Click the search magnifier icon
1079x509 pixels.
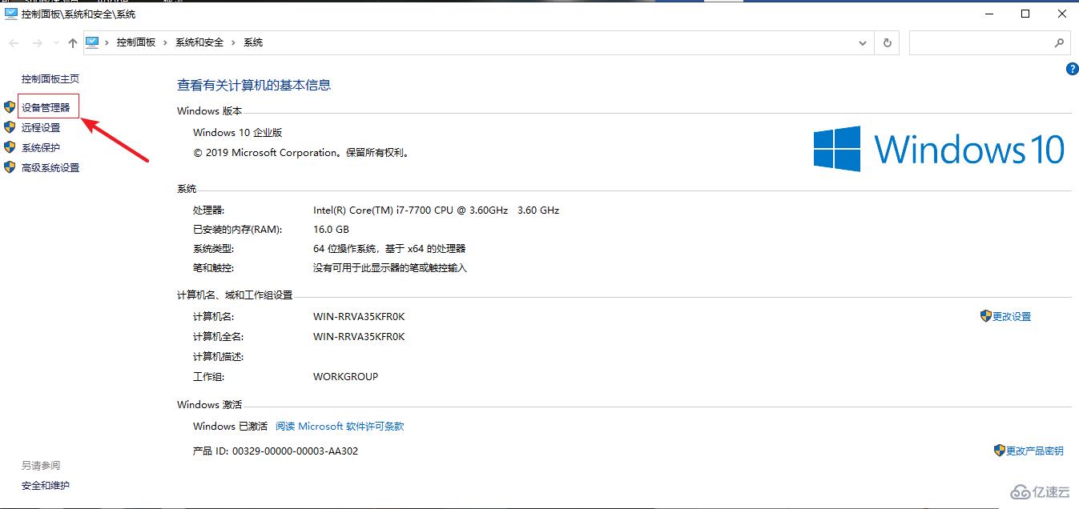click(1059, 43)
